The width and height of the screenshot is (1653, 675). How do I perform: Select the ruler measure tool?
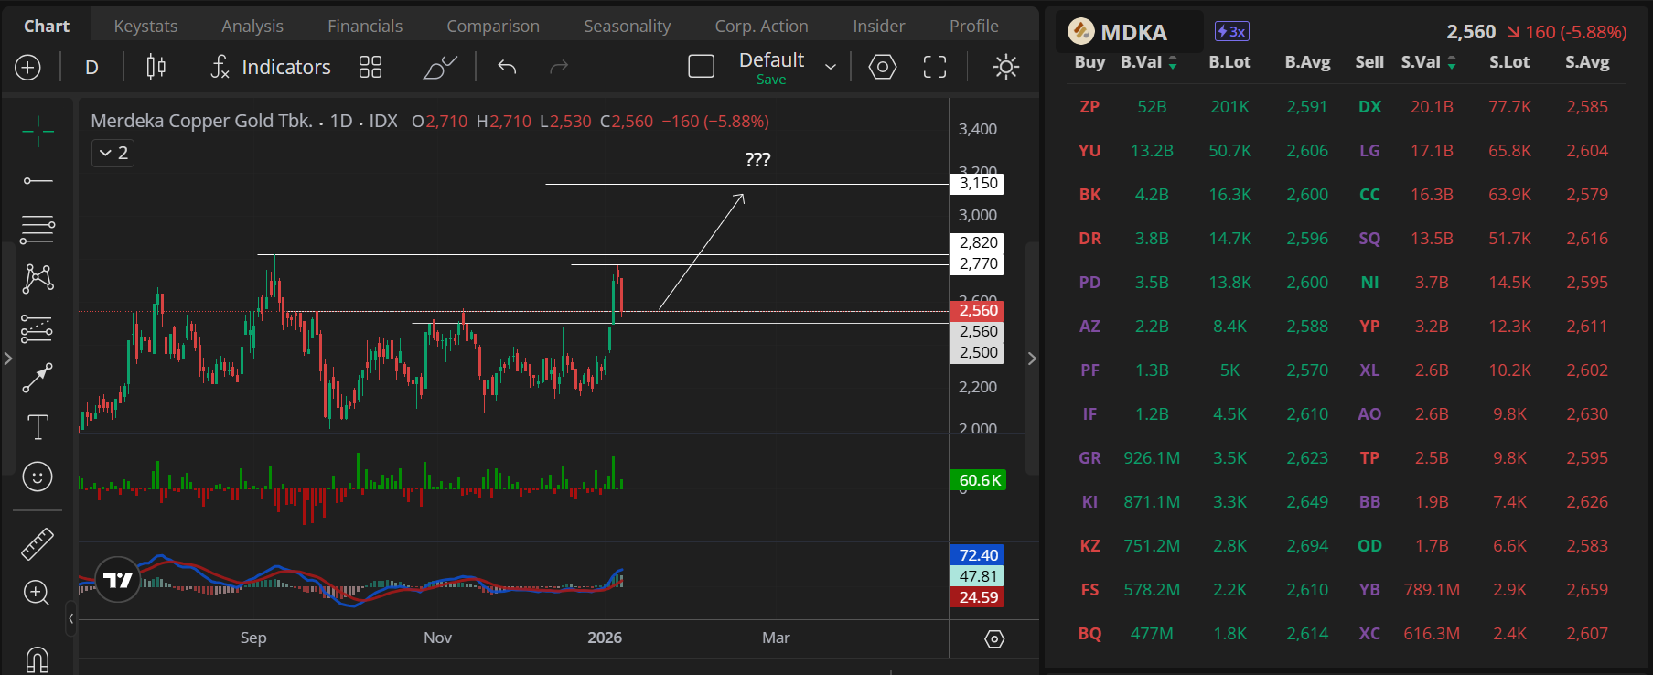pos(38,544)
